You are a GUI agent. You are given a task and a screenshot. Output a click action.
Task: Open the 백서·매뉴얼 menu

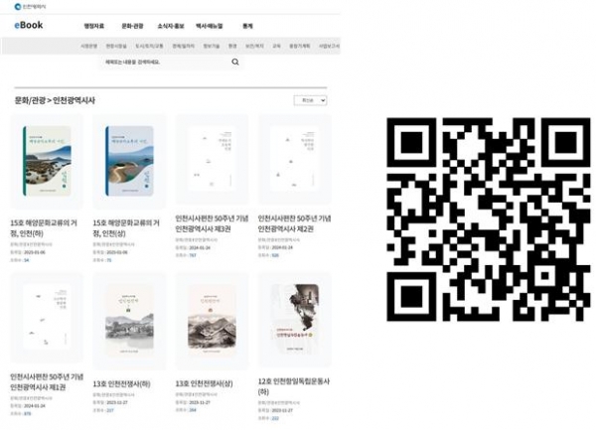point(209,26)
